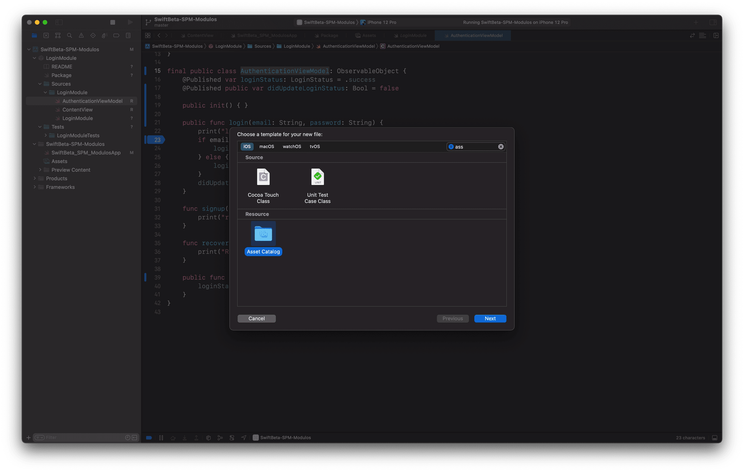Click the Step over debug icon
The height and width of the screenshot is (472, 744).
click(173, 438)
